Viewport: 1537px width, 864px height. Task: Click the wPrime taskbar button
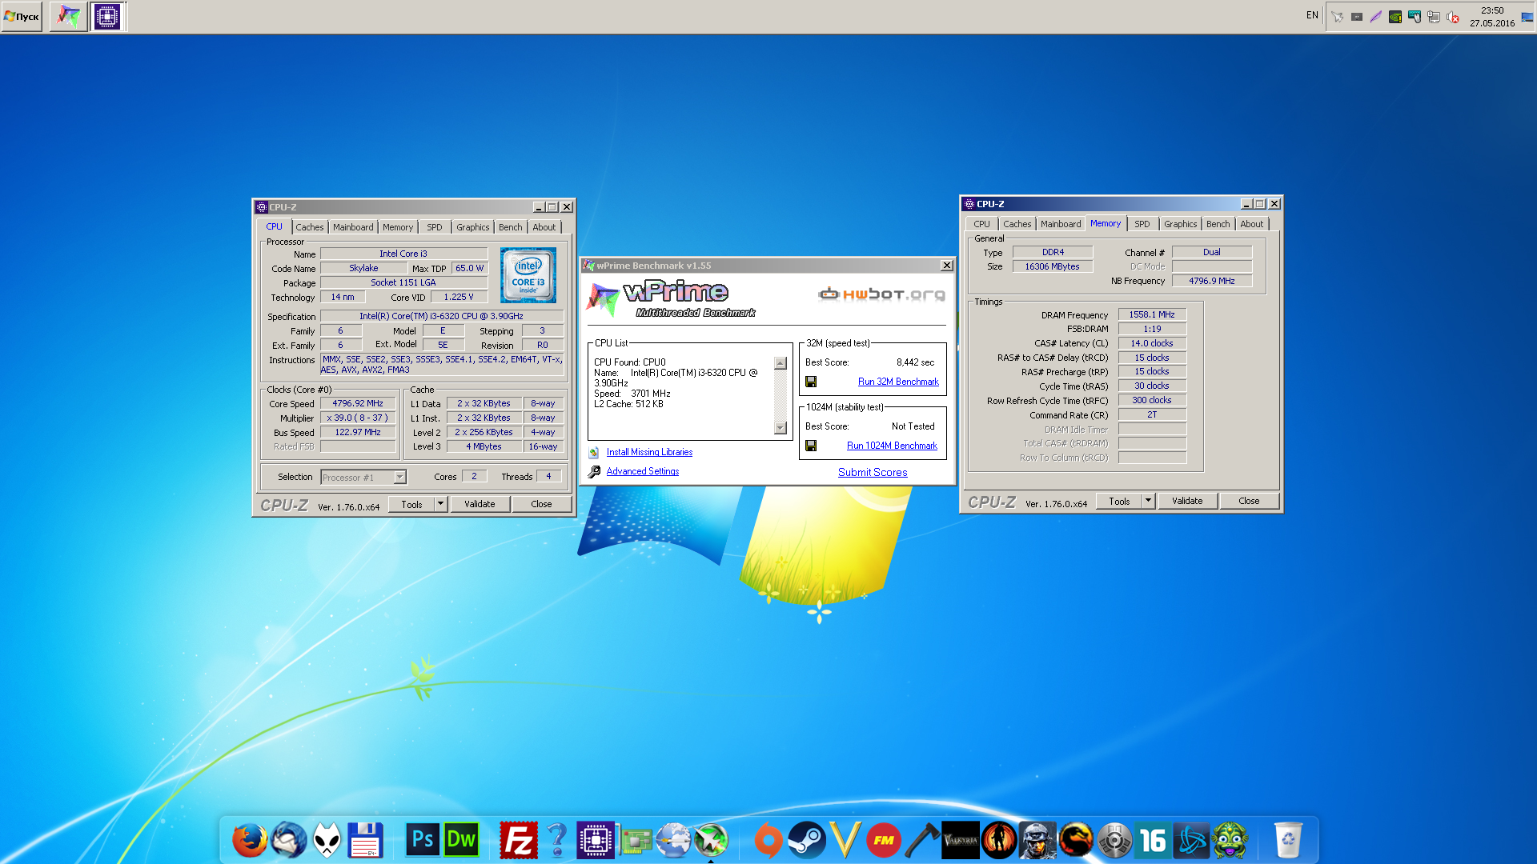coord(69,16)
